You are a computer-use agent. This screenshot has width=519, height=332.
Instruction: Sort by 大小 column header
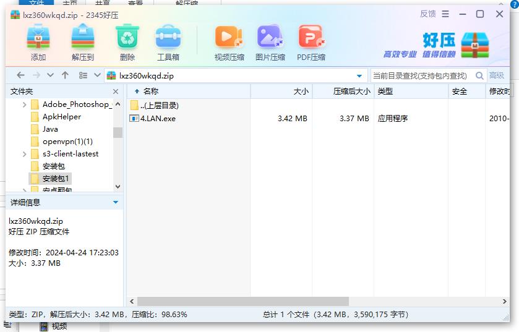coord(281,92)
